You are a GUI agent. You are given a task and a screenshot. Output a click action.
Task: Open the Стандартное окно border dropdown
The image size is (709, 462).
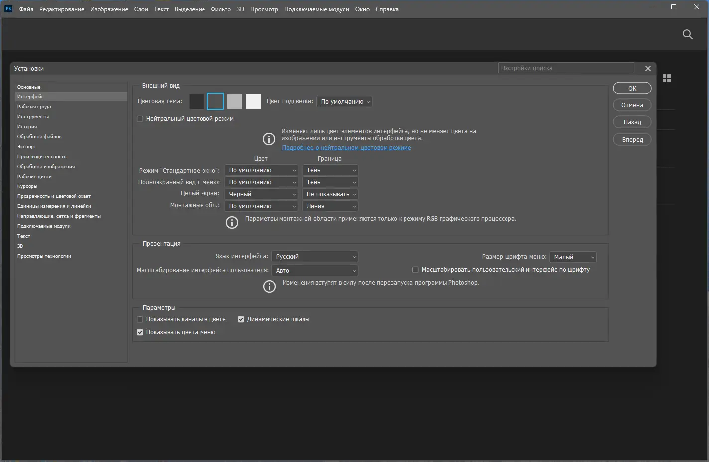pos(330,170)
